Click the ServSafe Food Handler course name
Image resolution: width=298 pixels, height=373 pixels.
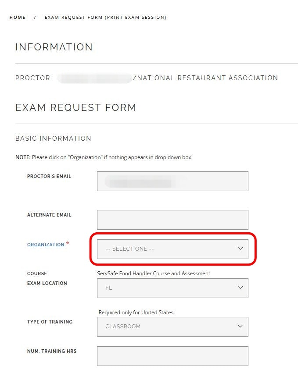tap(154, 274)
